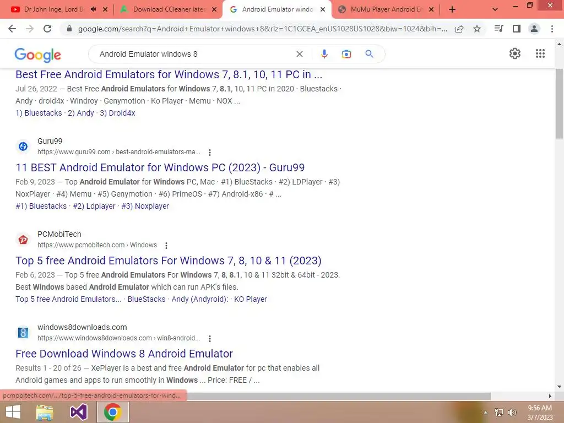Go to the Google logo homepage
This screenshot has width=564, height=423.
tap(38, 55)
